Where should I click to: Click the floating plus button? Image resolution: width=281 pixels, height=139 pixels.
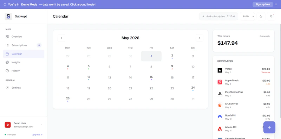tap(269, 127)
